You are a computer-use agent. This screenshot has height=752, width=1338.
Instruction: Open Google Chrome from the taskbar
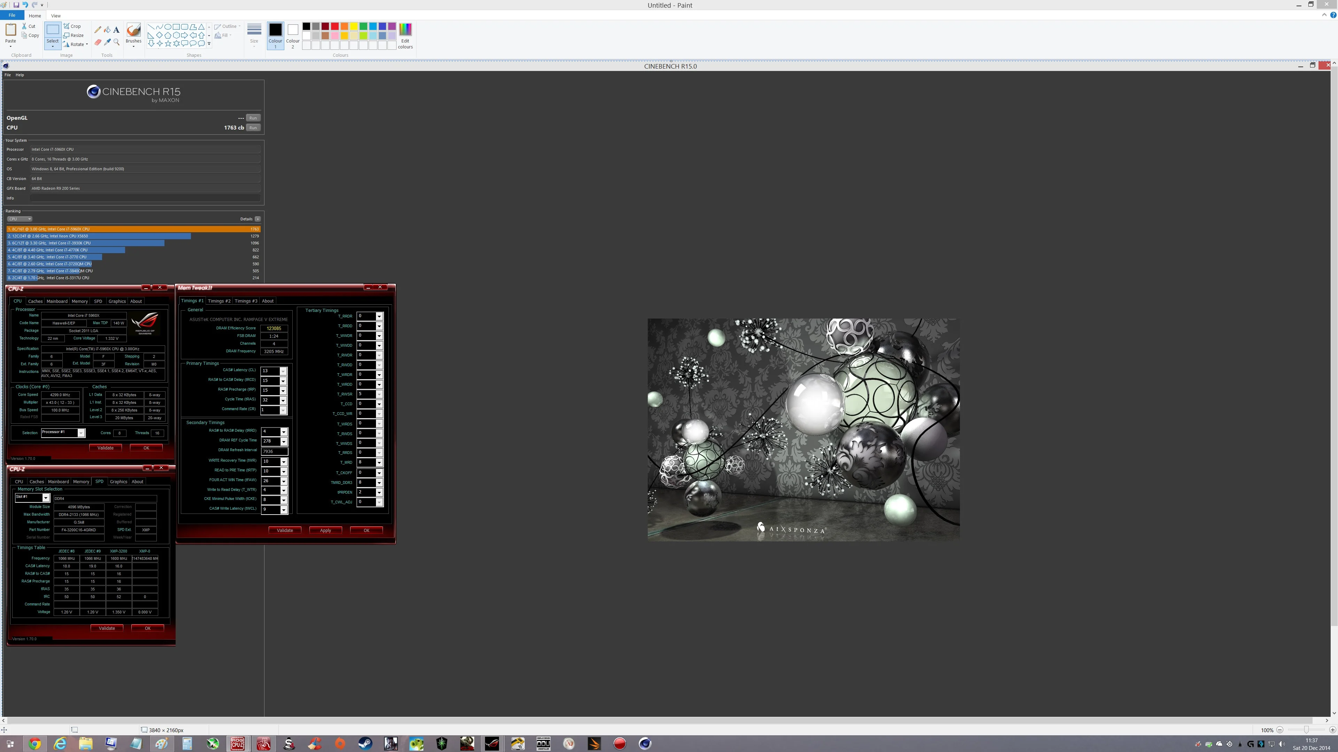pyautogui.click(x=35, y=744)
